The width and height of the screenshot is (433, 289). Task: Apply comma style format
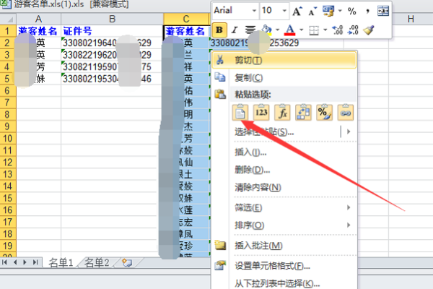[367, 12]
